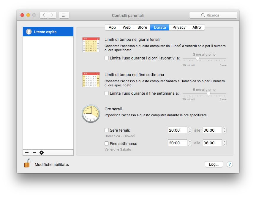Click the Ore serali heading

113,109
